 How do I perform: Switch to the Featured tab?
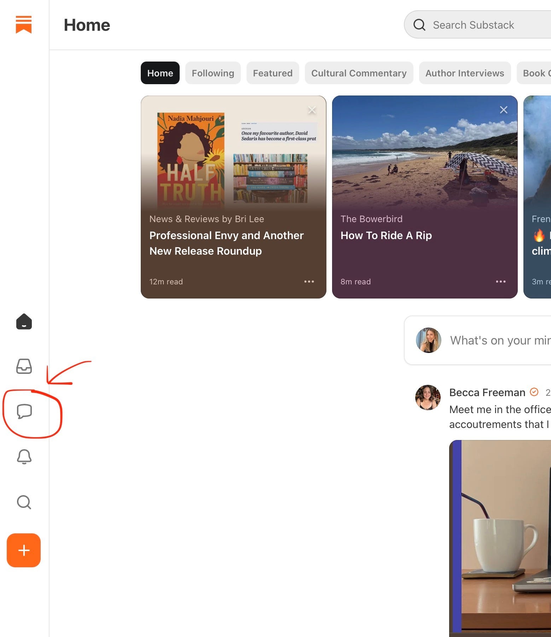(273, 73)
